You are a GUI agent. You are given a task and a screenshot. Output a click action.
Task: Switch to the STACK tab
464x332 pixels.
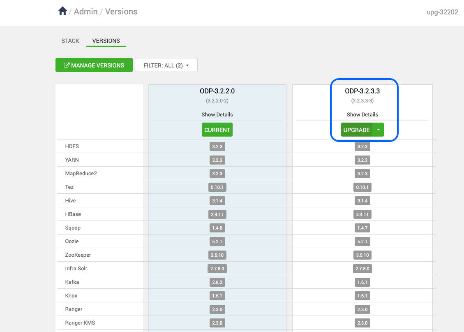pyautogui.click(x=70, y=41)
